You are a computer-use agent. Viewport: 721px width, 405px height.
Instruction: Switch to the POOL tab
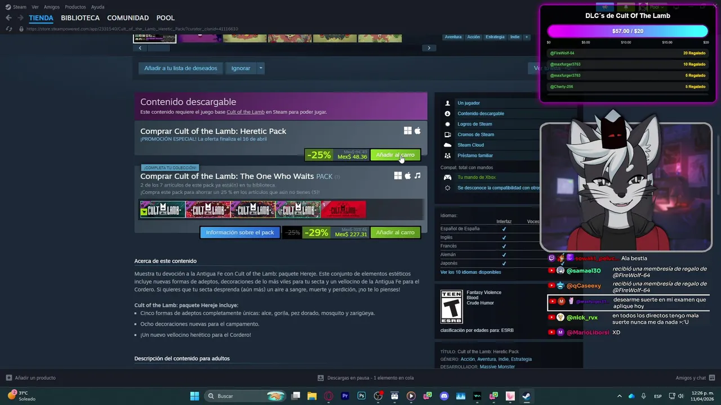(165, 18)
